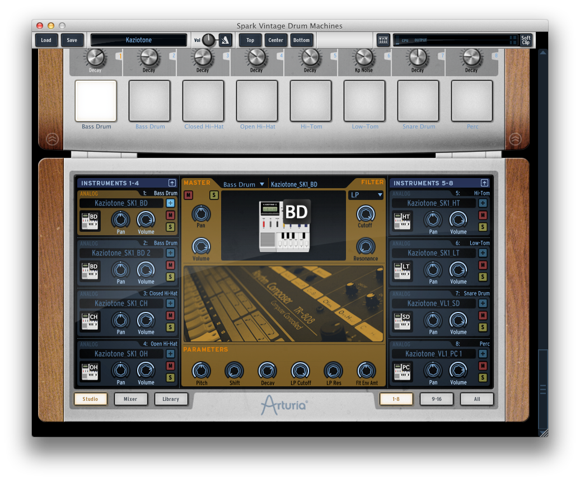580x481 pixels.
Task: Trigger the highlighted Bass Drum pad
Action: (96, 101)
